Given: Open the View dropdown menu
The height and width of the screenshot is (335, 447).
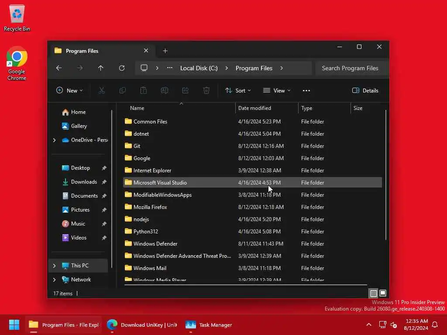Looking at the screenshot, I should pos(276,91).
